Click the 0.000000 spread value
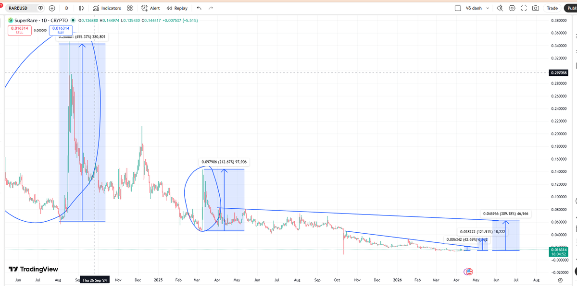Image resolution: width=577 pixels, height=286 pixels. [40, 30]
